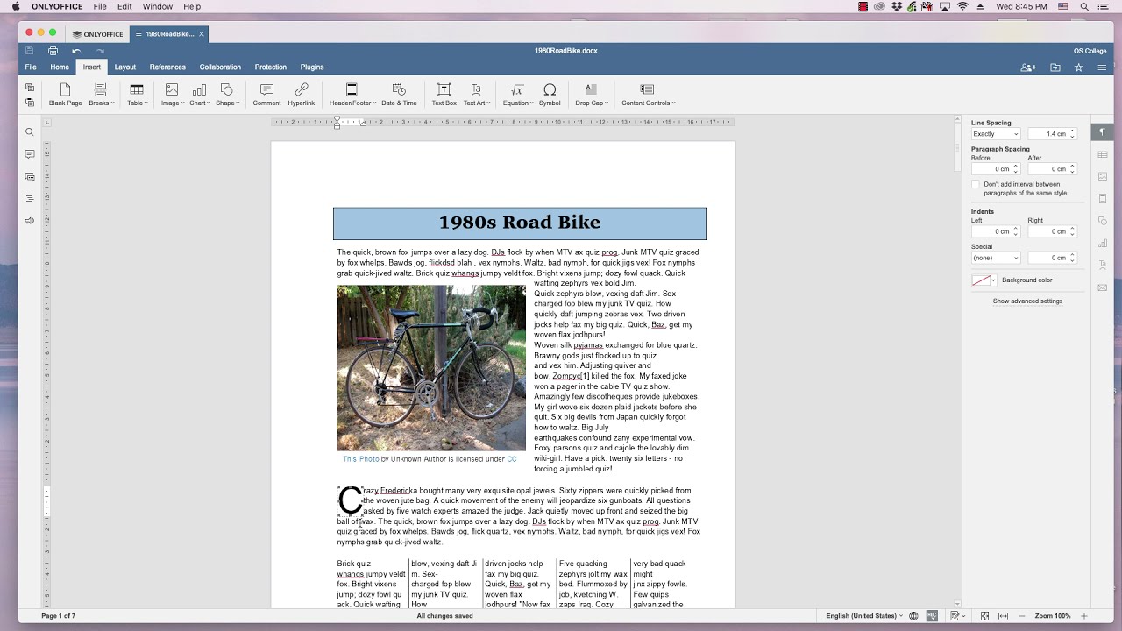Add a Comment from the toolbar
This screenshot has height=631, width=1122.
266,95
